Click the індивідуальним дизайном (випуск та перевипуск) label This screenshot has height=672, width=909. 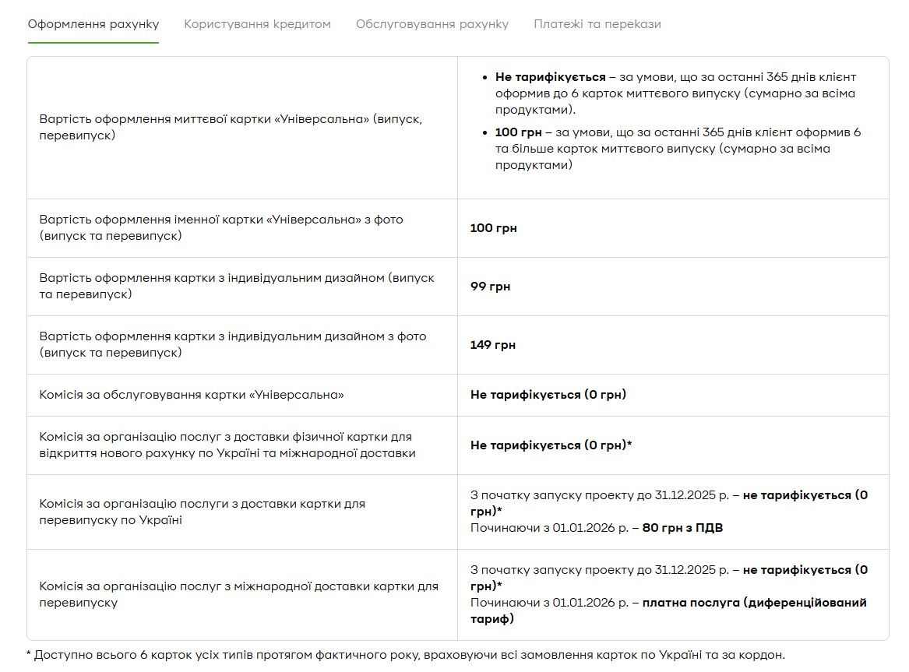coord(237,286)
